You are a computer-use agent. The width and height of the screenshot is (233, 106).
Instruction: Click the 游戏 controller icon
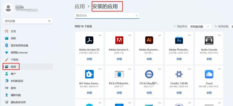7,88
